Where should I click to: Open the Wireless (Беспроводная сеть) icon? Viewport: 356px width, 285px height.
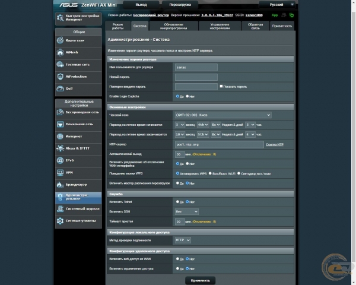(60, 112)
